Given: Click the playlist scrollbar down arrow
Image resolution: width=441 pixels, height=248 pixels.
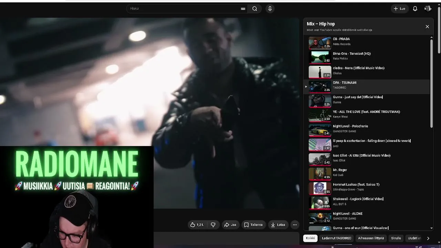Looking at the screenshot, I should point(431,228).
